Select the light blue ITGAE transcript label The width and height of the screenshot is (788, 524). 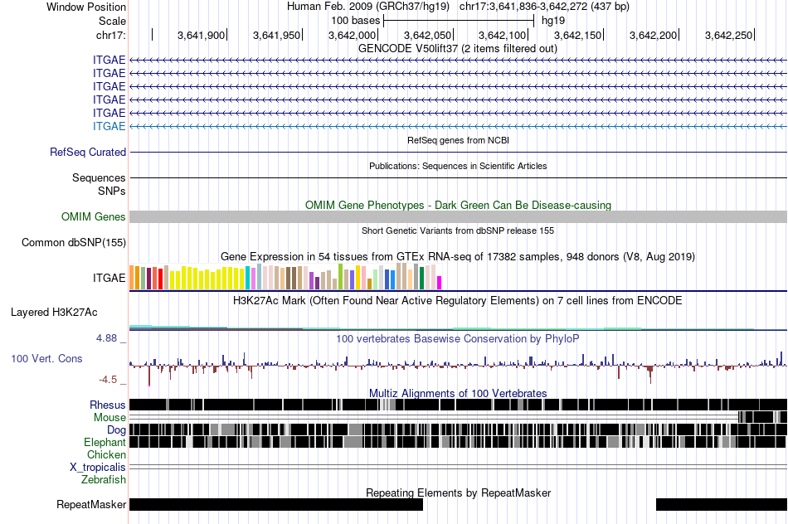(109, 126)
